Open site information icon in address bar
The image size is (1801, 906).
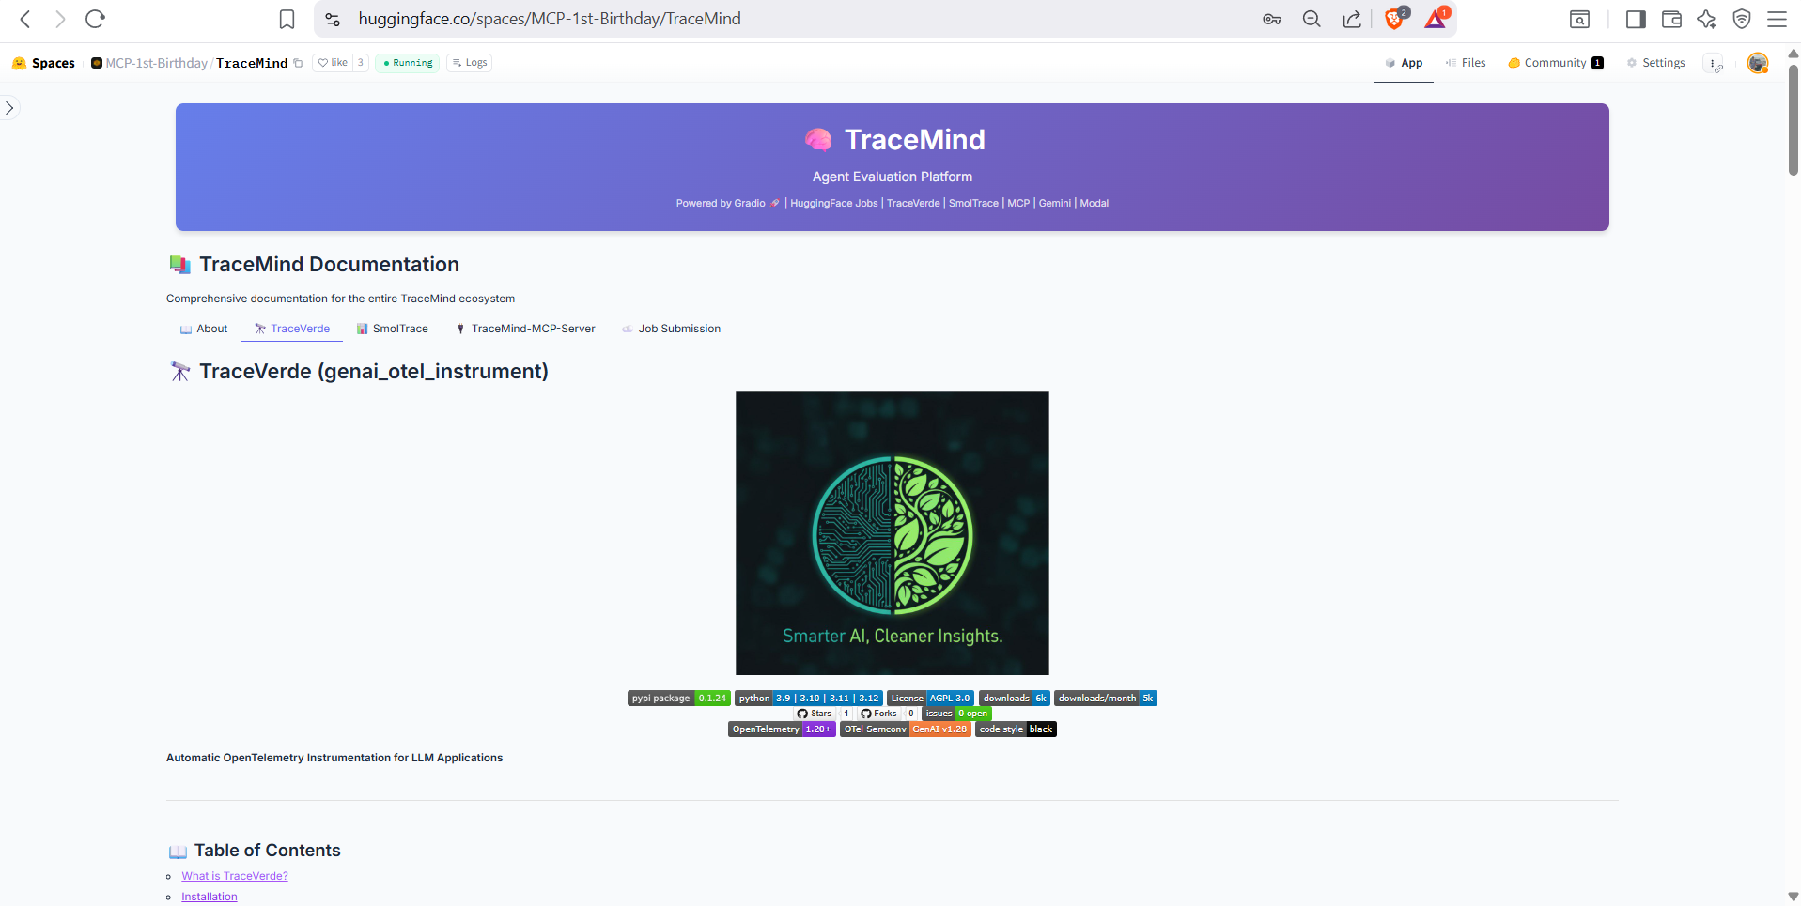click(333, 19)
